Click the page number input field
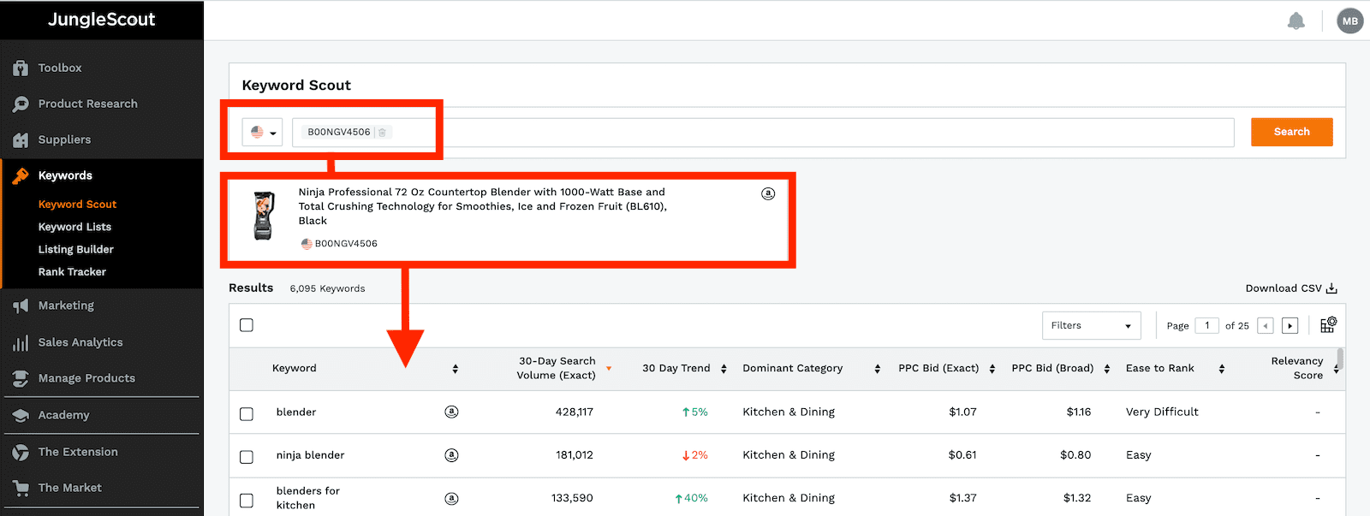1370x516 pixels. (x=1206, y=325)
